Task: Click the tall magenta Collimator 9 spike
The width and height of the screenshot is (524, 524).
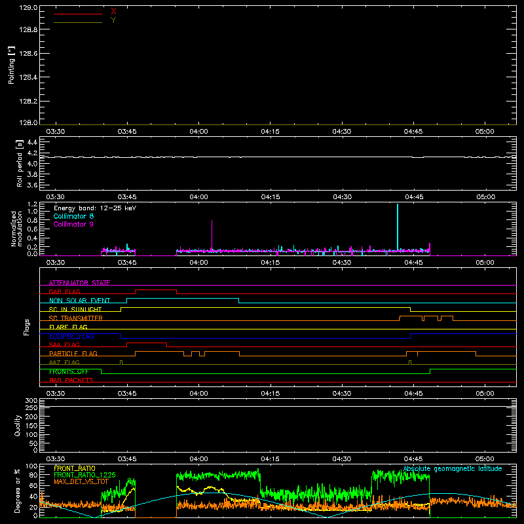Action: coord(212,234)
